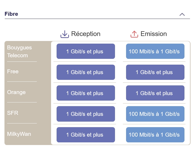This screenshot has height=150, width=195.
Task: Click the Réception download icon
Action: (65, 34)
